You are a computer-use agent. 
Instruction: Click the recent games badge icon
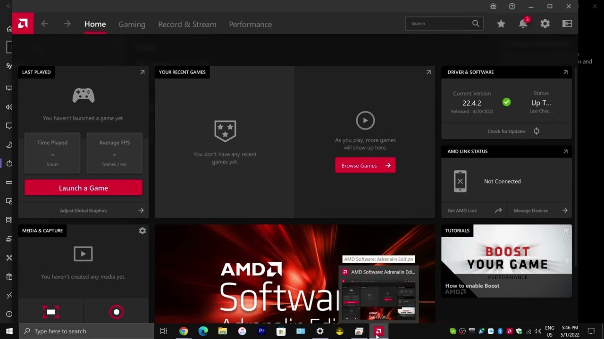(x=225, y=131)
